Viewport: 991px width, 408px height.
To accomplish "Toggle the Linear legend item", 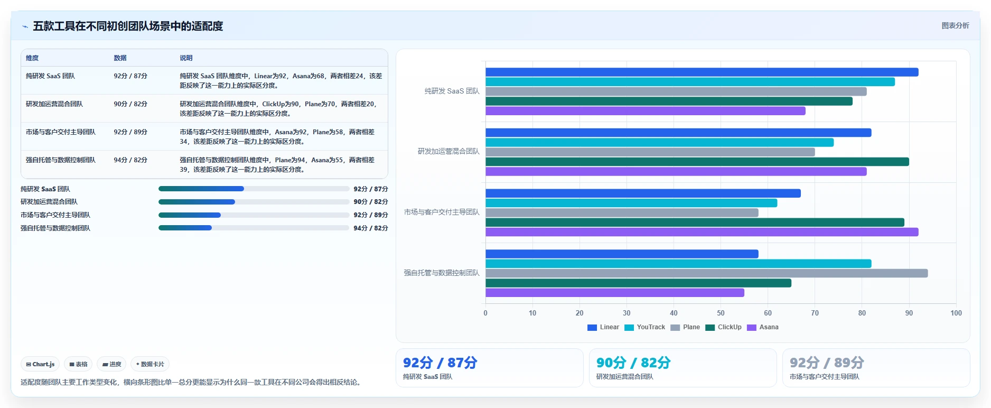I will [x=603, y=327].
